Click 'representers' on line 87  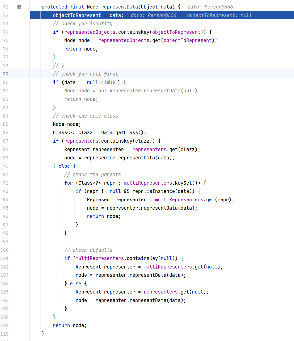pyautogui.click(x=81, y=141)
